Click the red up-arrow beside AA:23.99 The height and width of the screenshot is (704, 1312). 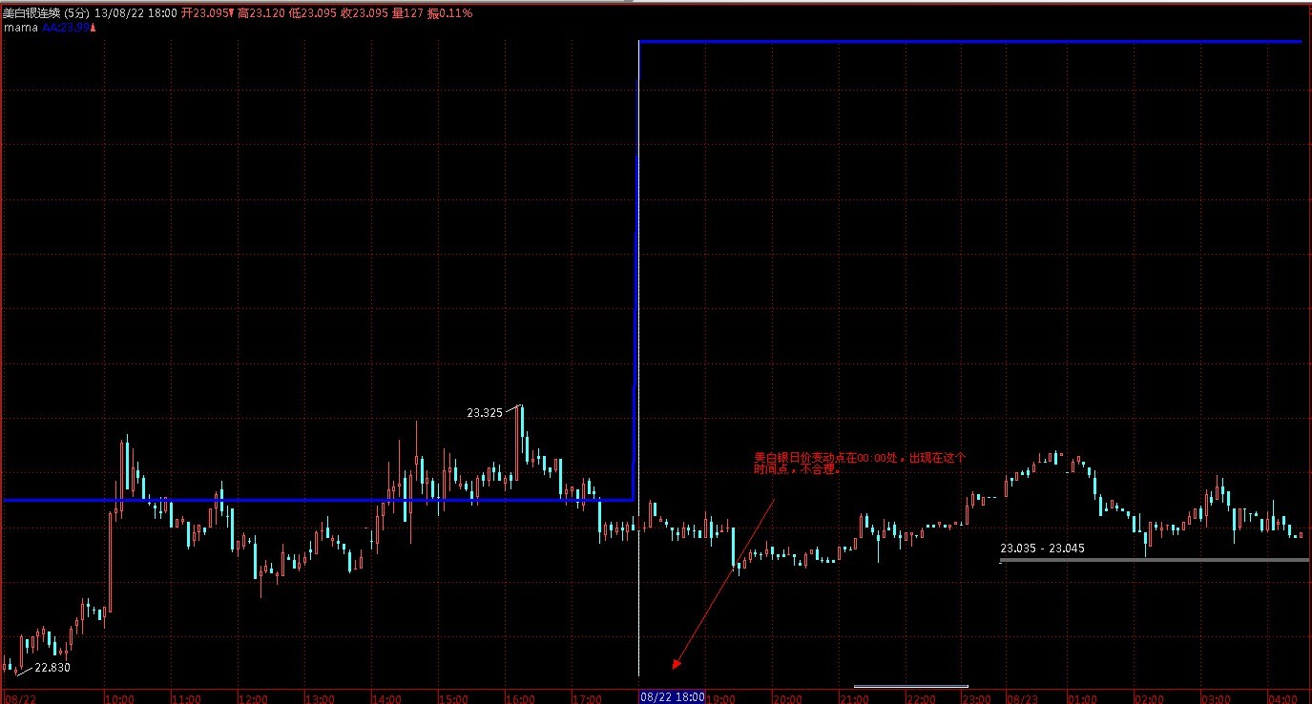coord(93,29)
